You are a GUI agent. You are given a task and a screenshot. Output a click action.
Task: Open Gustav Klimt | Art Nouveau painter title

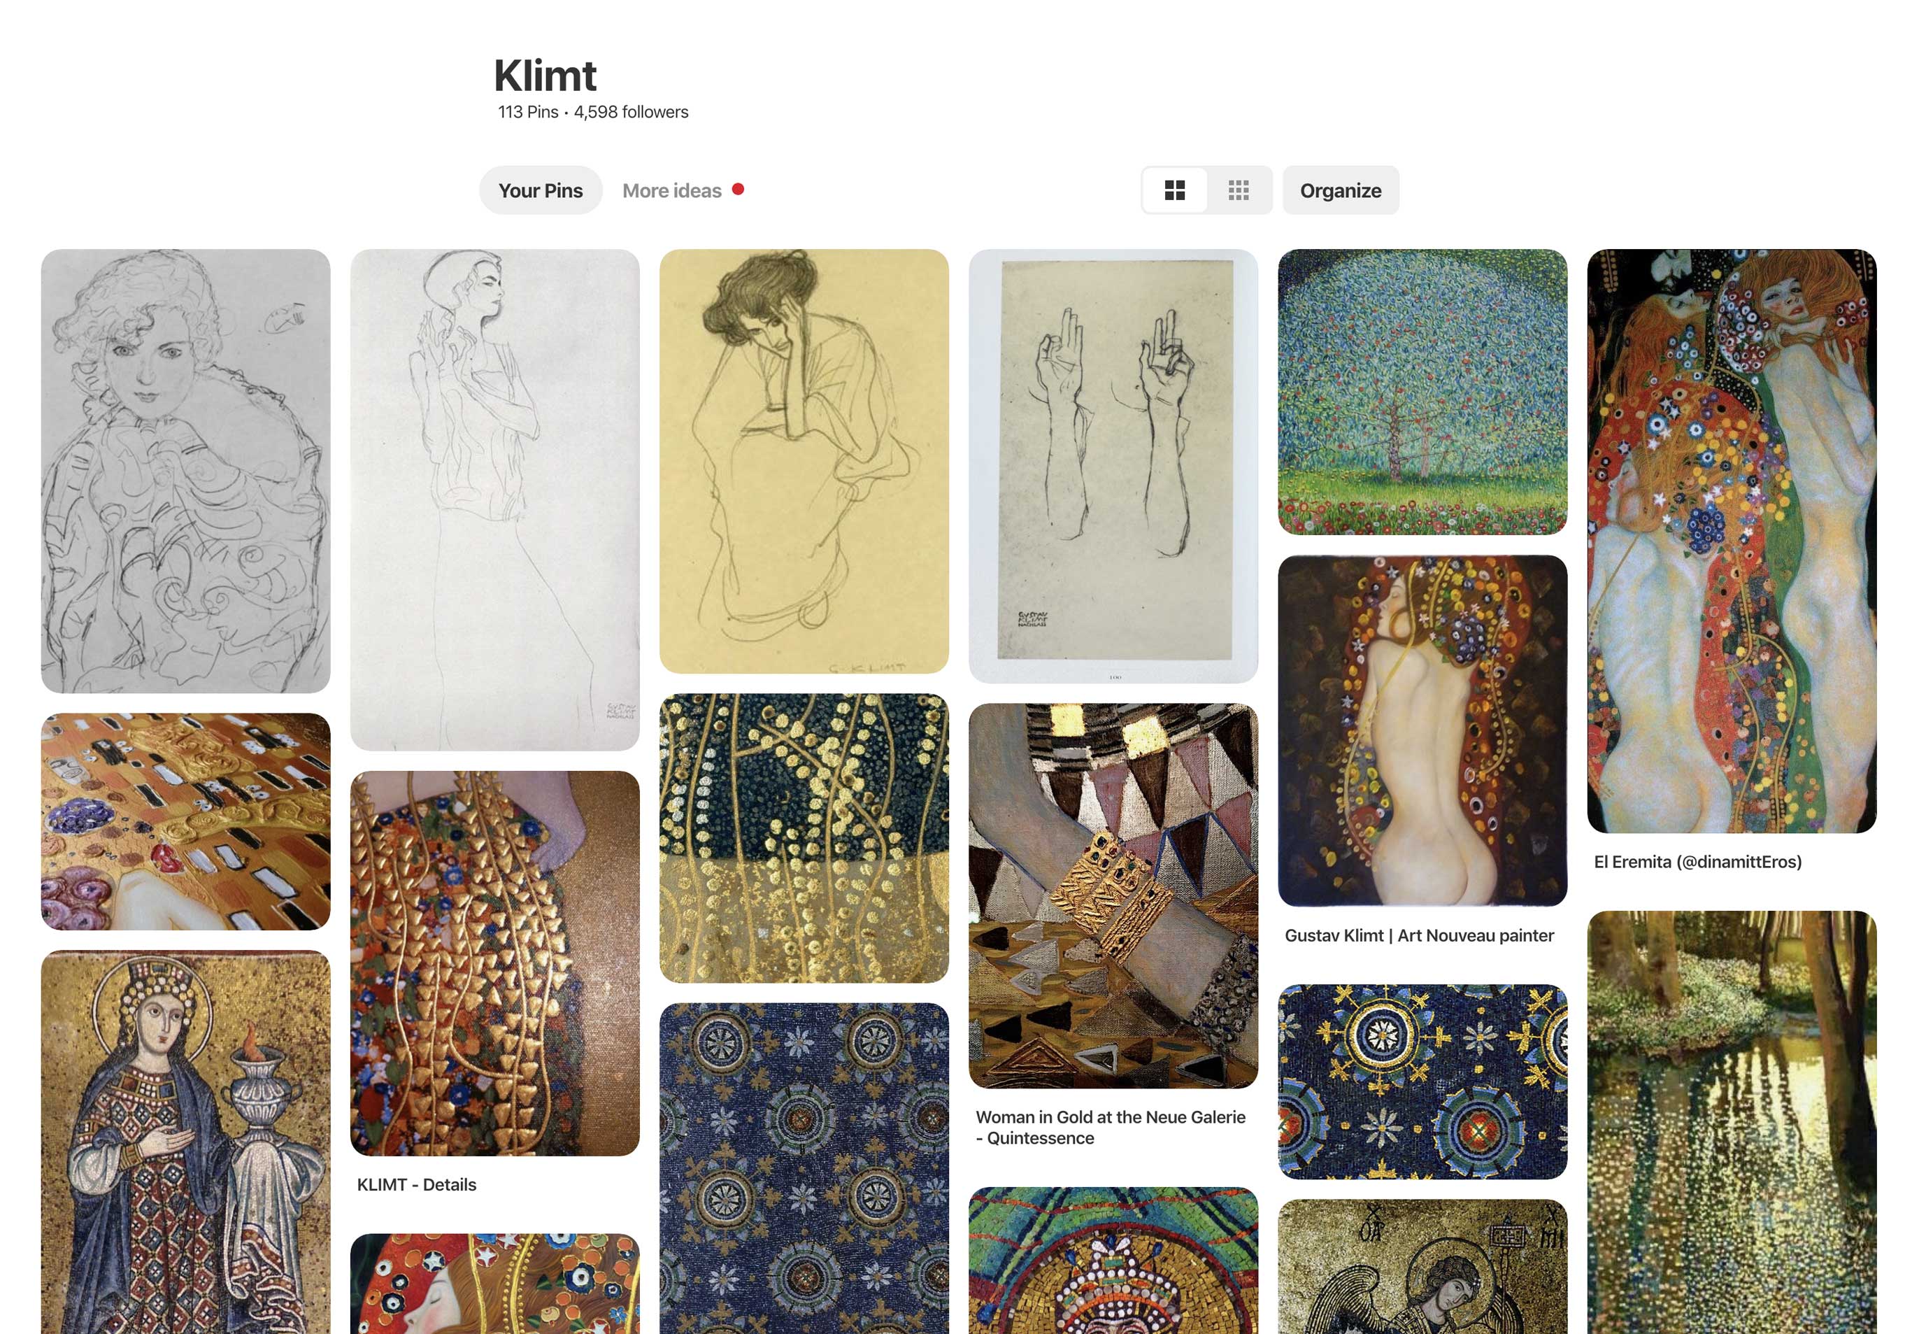tap(1418, 935)
